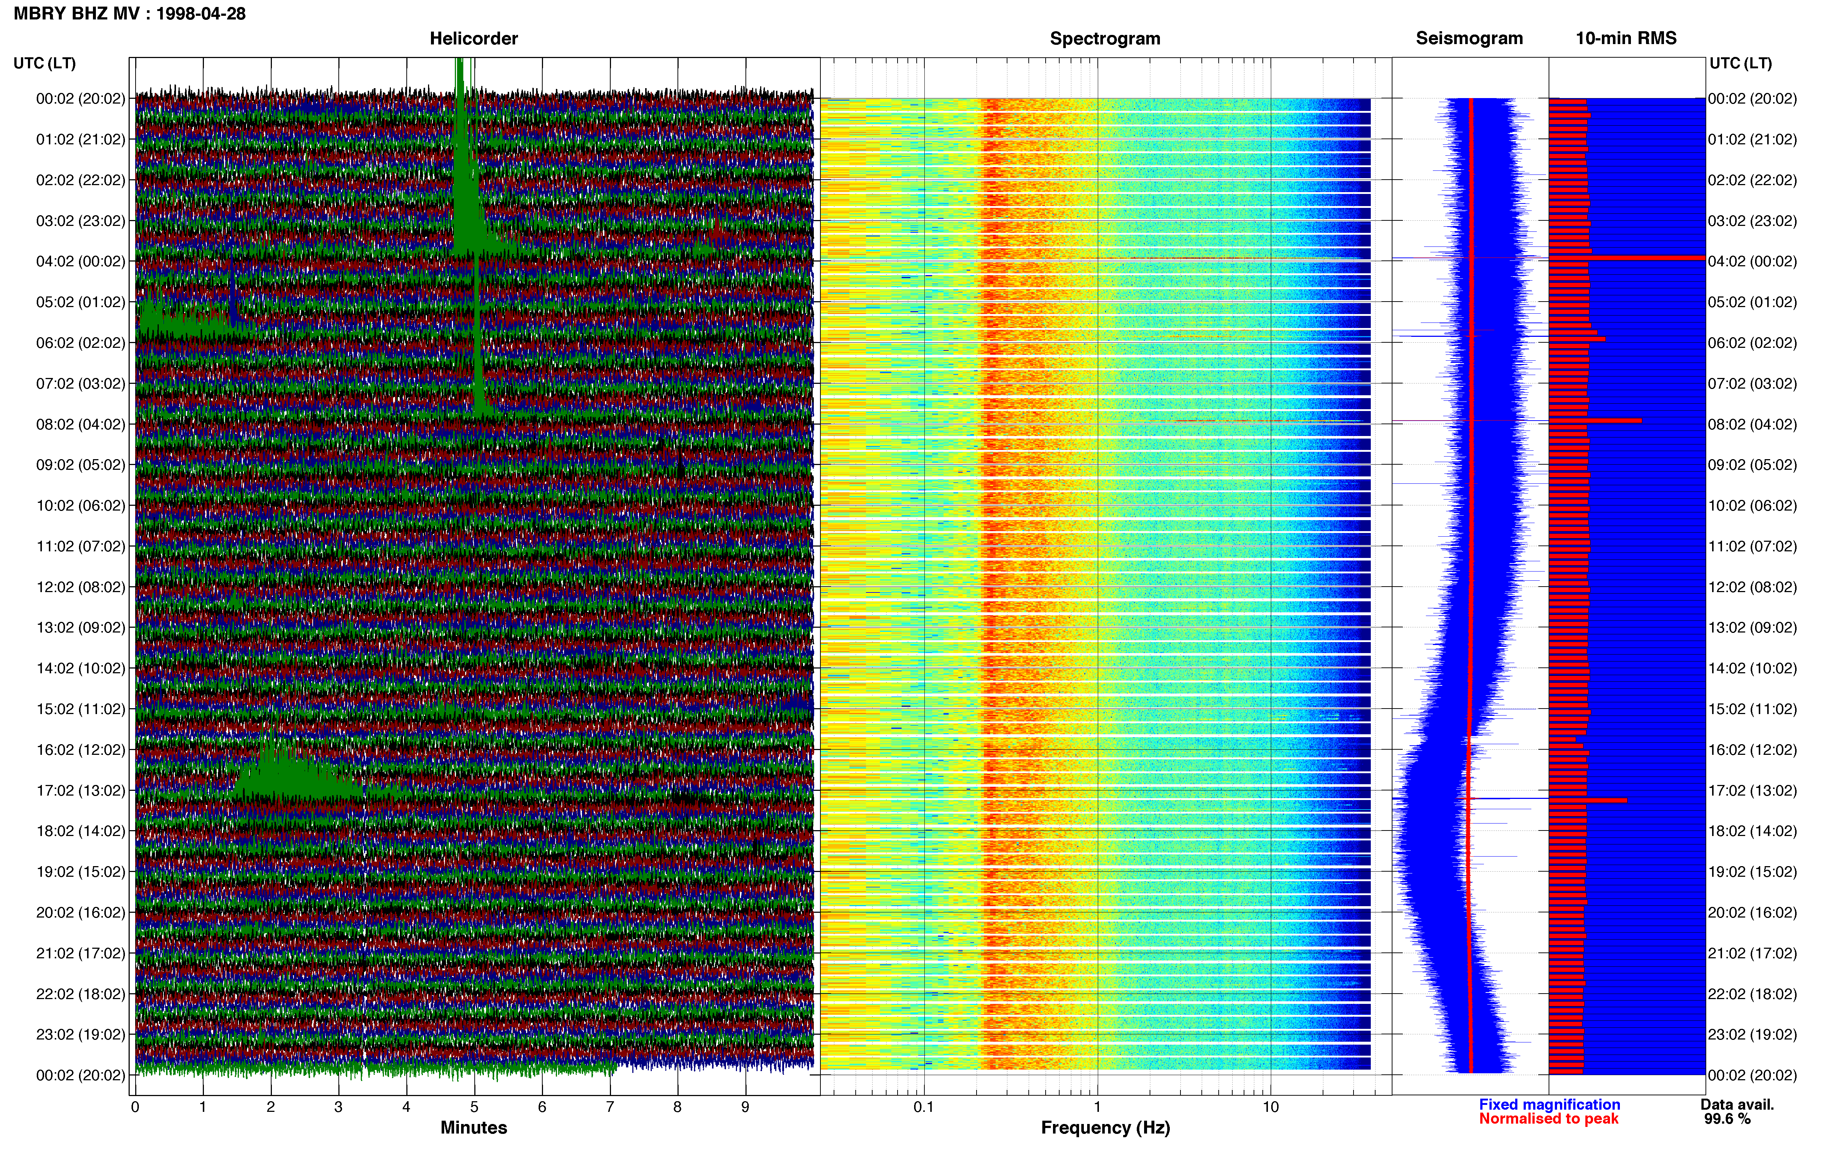Click the 'Normalised to peak' legend text
The width and height of the screenshot is (1844, 1153).
(1548, 1119)
